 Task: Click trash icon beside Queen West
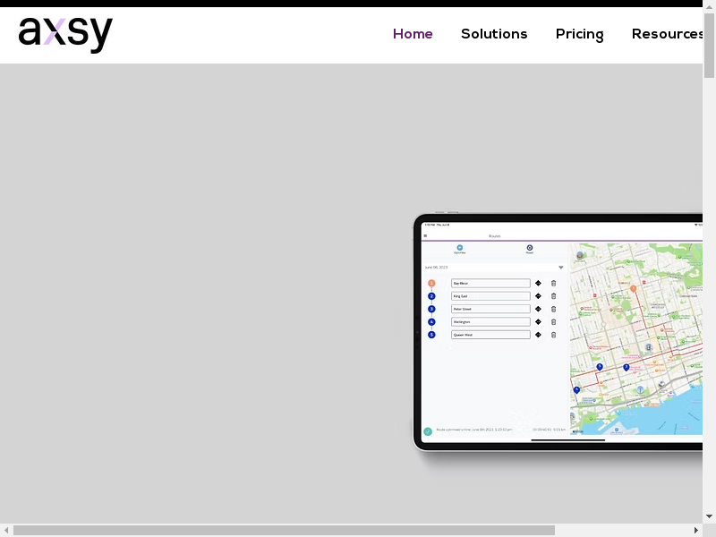(x=553, y=335)
